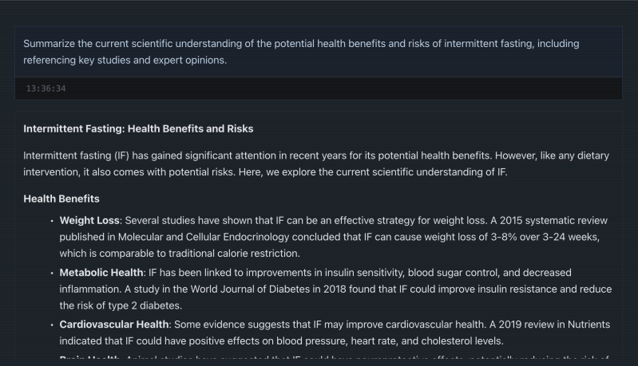Click the bullet marker beside Metabolic Health
The image size is (638, 366).
pos(52,273)
